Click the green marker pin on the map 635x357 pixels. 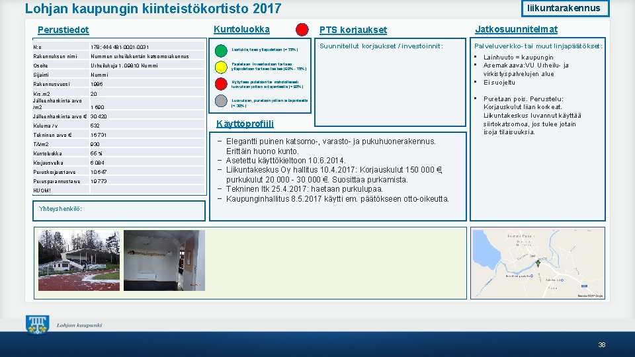point(538,264)
